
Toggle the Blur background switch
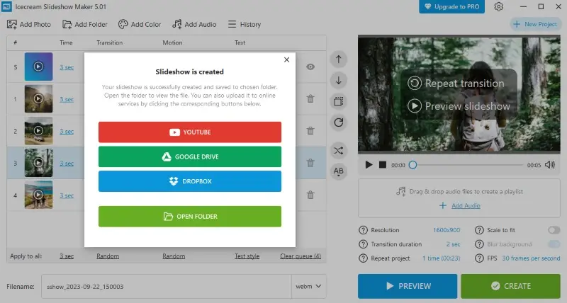pos(554,244)
